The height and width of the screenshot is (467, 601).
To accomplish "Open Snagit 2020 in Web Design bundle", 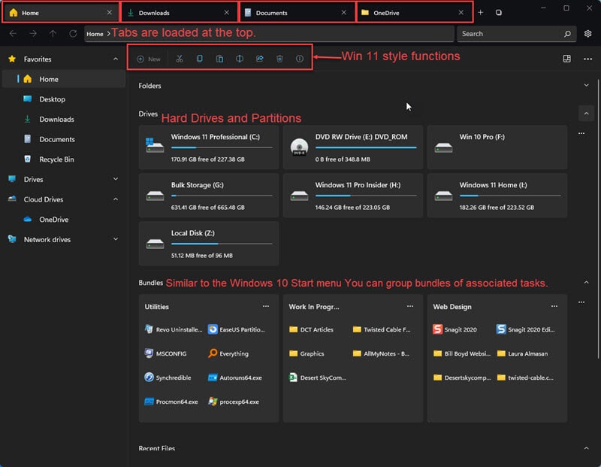I will pos(455,329).
